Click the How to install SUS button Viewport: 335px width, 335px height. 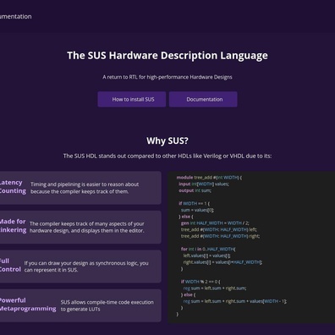click(132, 99)
